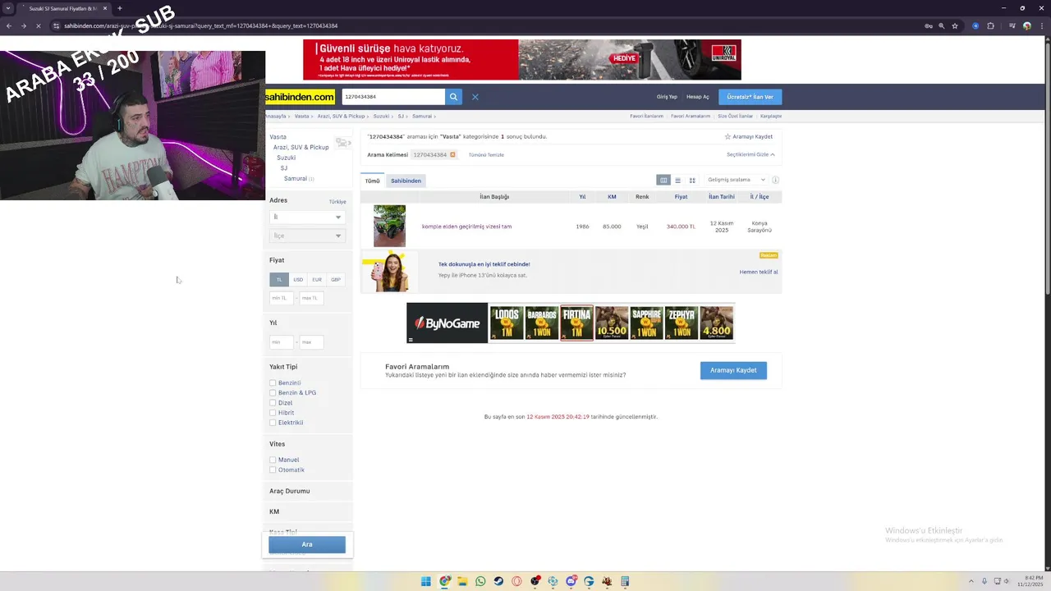Open listing 'komple elden geçirilmiş vizesi tam'
1051x591 pixels.
point(466,227)
